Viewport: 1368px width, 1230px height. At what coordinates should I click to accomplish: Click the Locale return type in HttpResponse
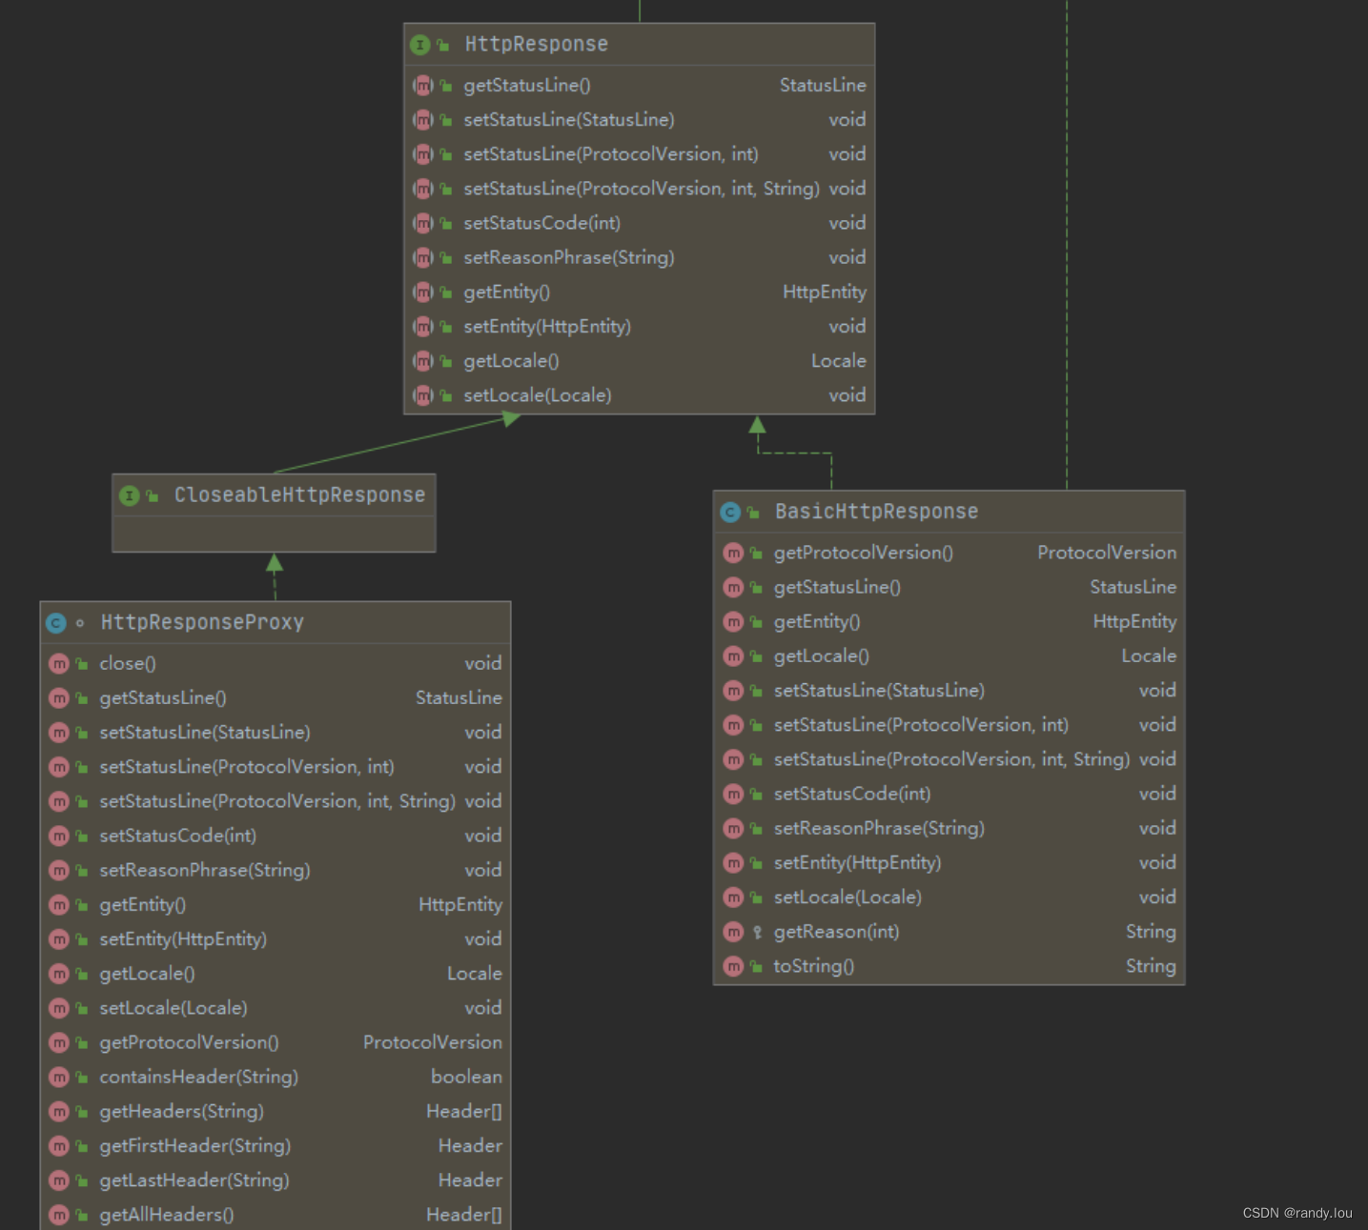pos(839,361)
